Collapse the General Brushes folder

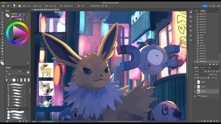click(6, 109)
